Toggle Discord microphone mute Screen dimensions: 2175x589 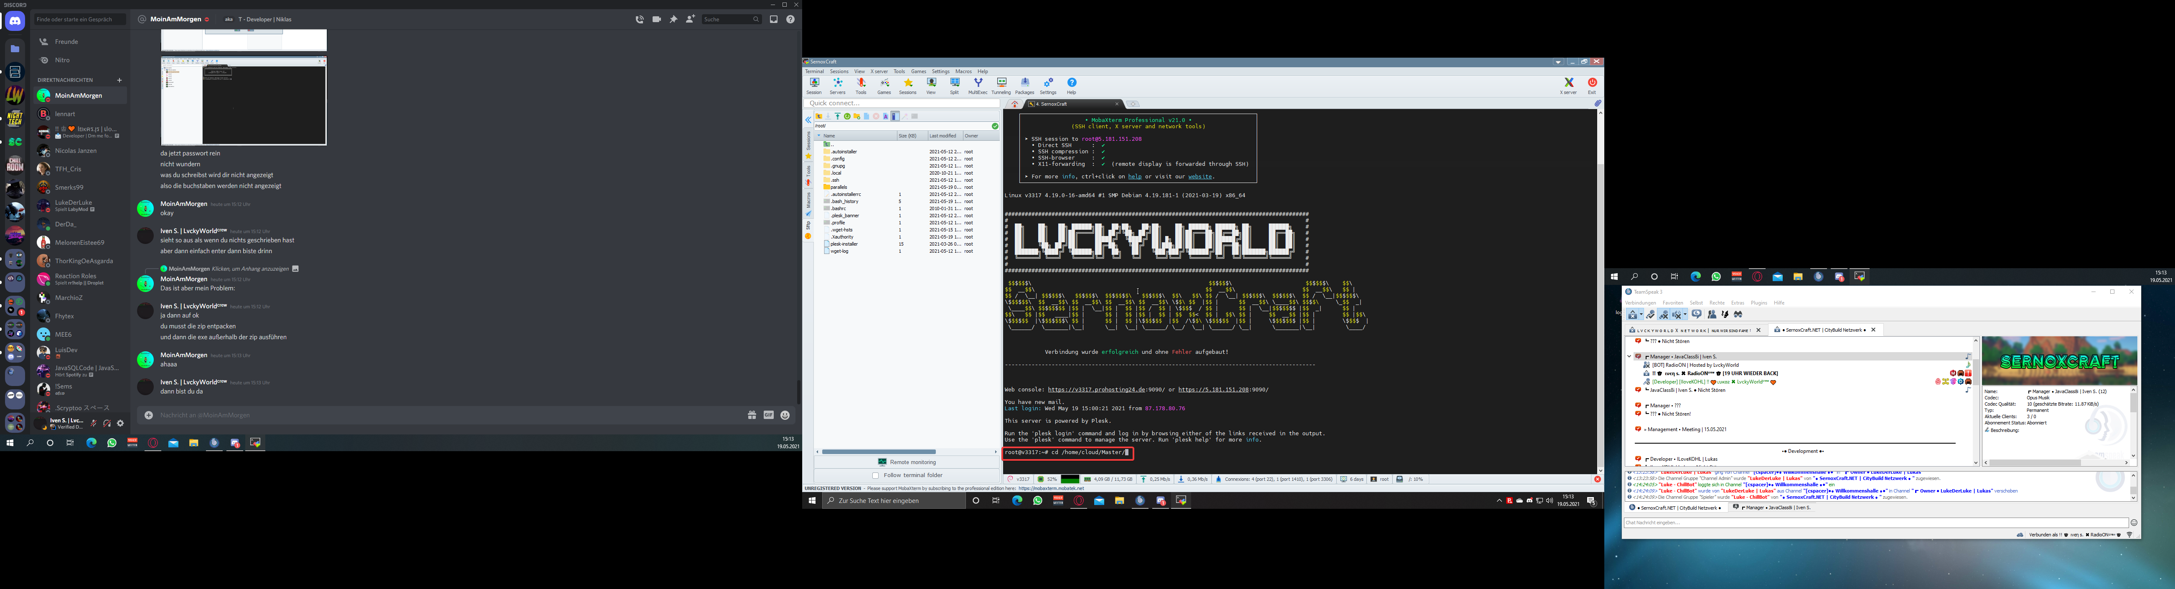click(x=94, y=424)
